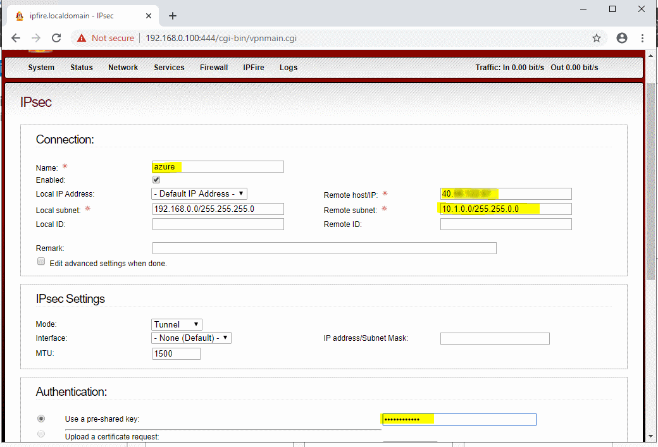Click the browser back arrow
This screenshot has height=447, width=658.
point(16,38)
